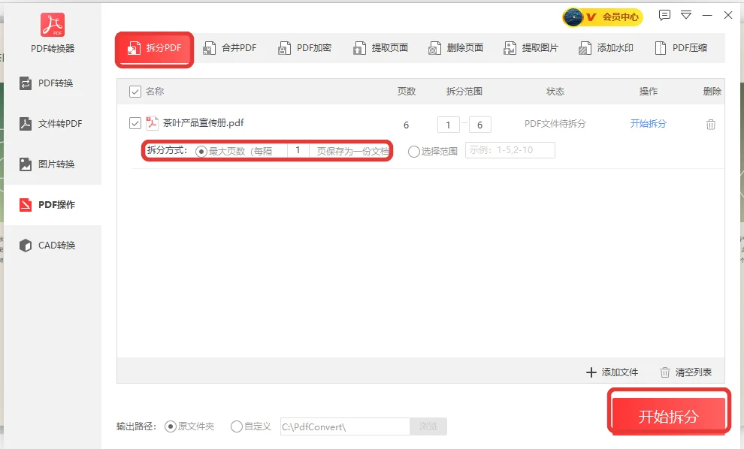
Task: Click the 浏览 browse button
Action: click(x=428, y=426)
